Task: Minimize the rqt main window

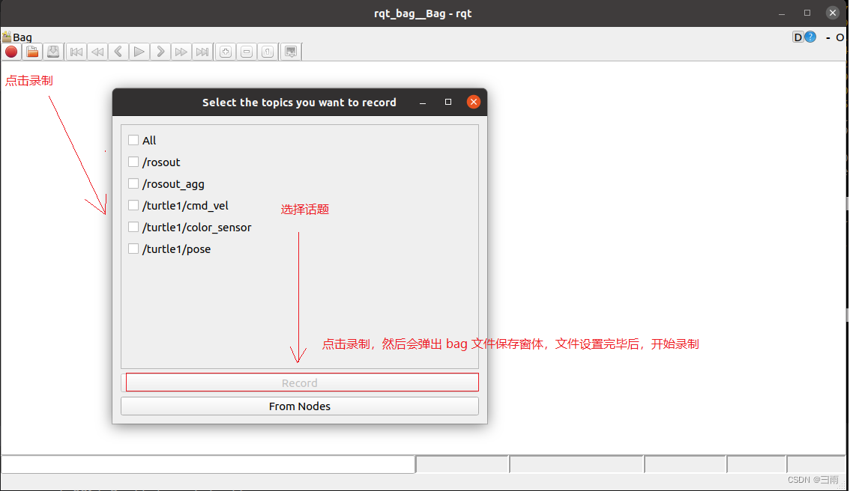Action: click(782, 13)
